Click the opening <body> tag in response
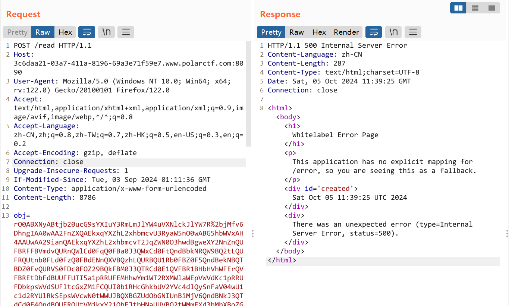The image size is (509, 306). (288, 117)
